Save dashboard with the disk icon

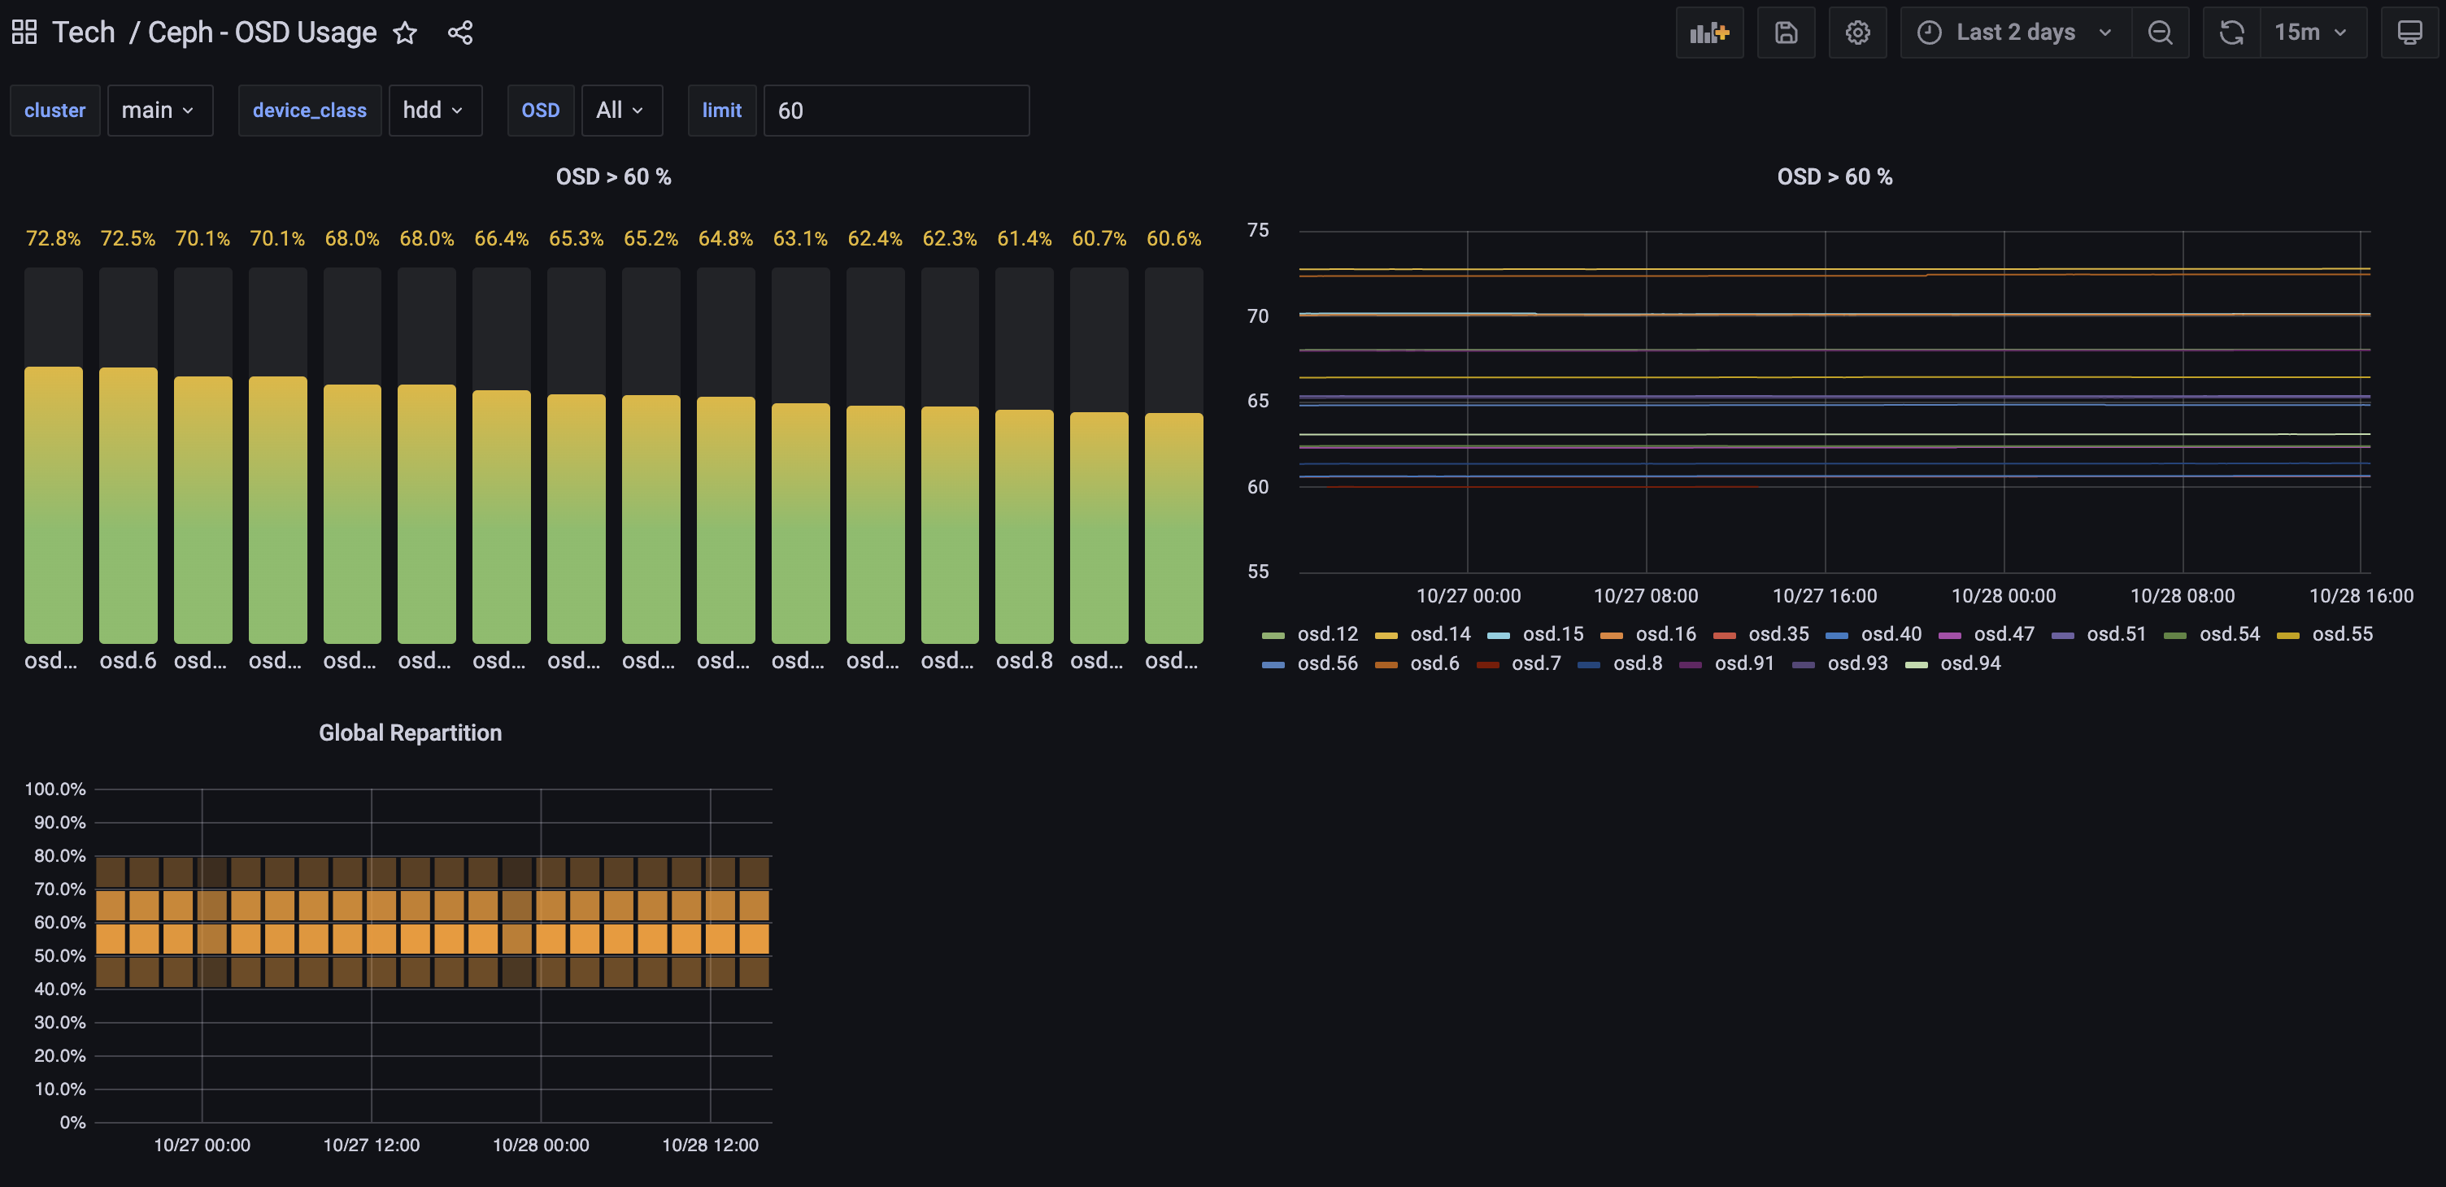coord(1785,33)
